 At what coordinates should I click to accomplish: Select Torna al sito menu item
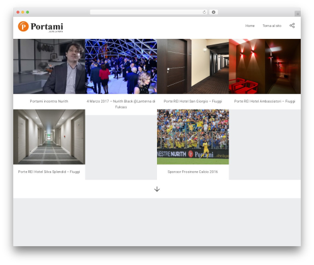(x=272, y=26)
